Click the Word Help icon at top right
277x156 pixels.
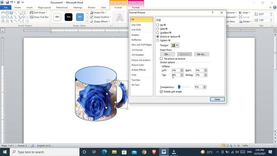(275, 7)
